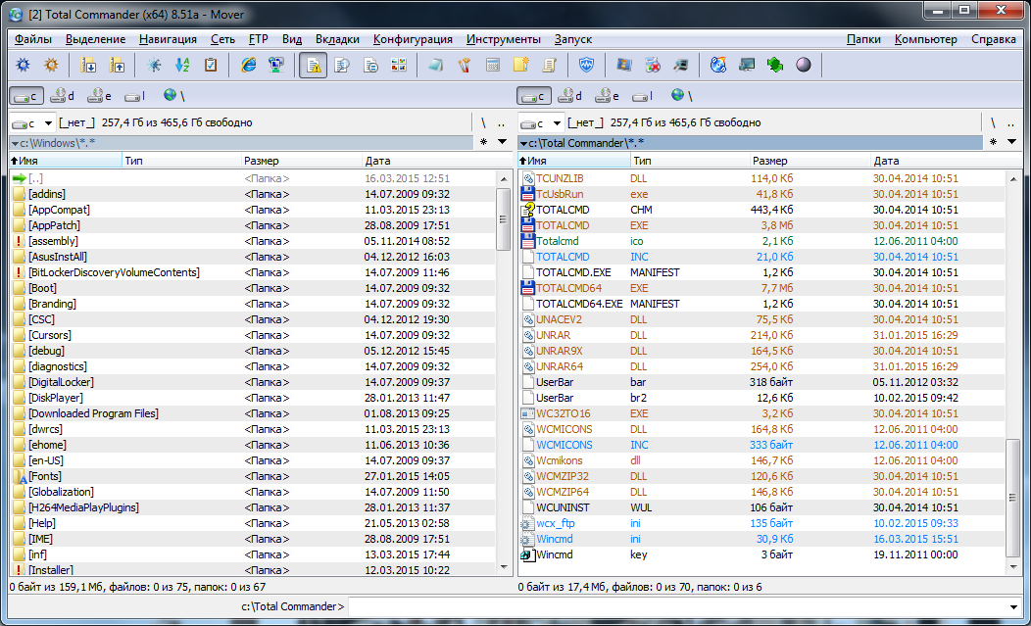
Task: Open the Инструменты menu
Action: click(x=504, y=39)
